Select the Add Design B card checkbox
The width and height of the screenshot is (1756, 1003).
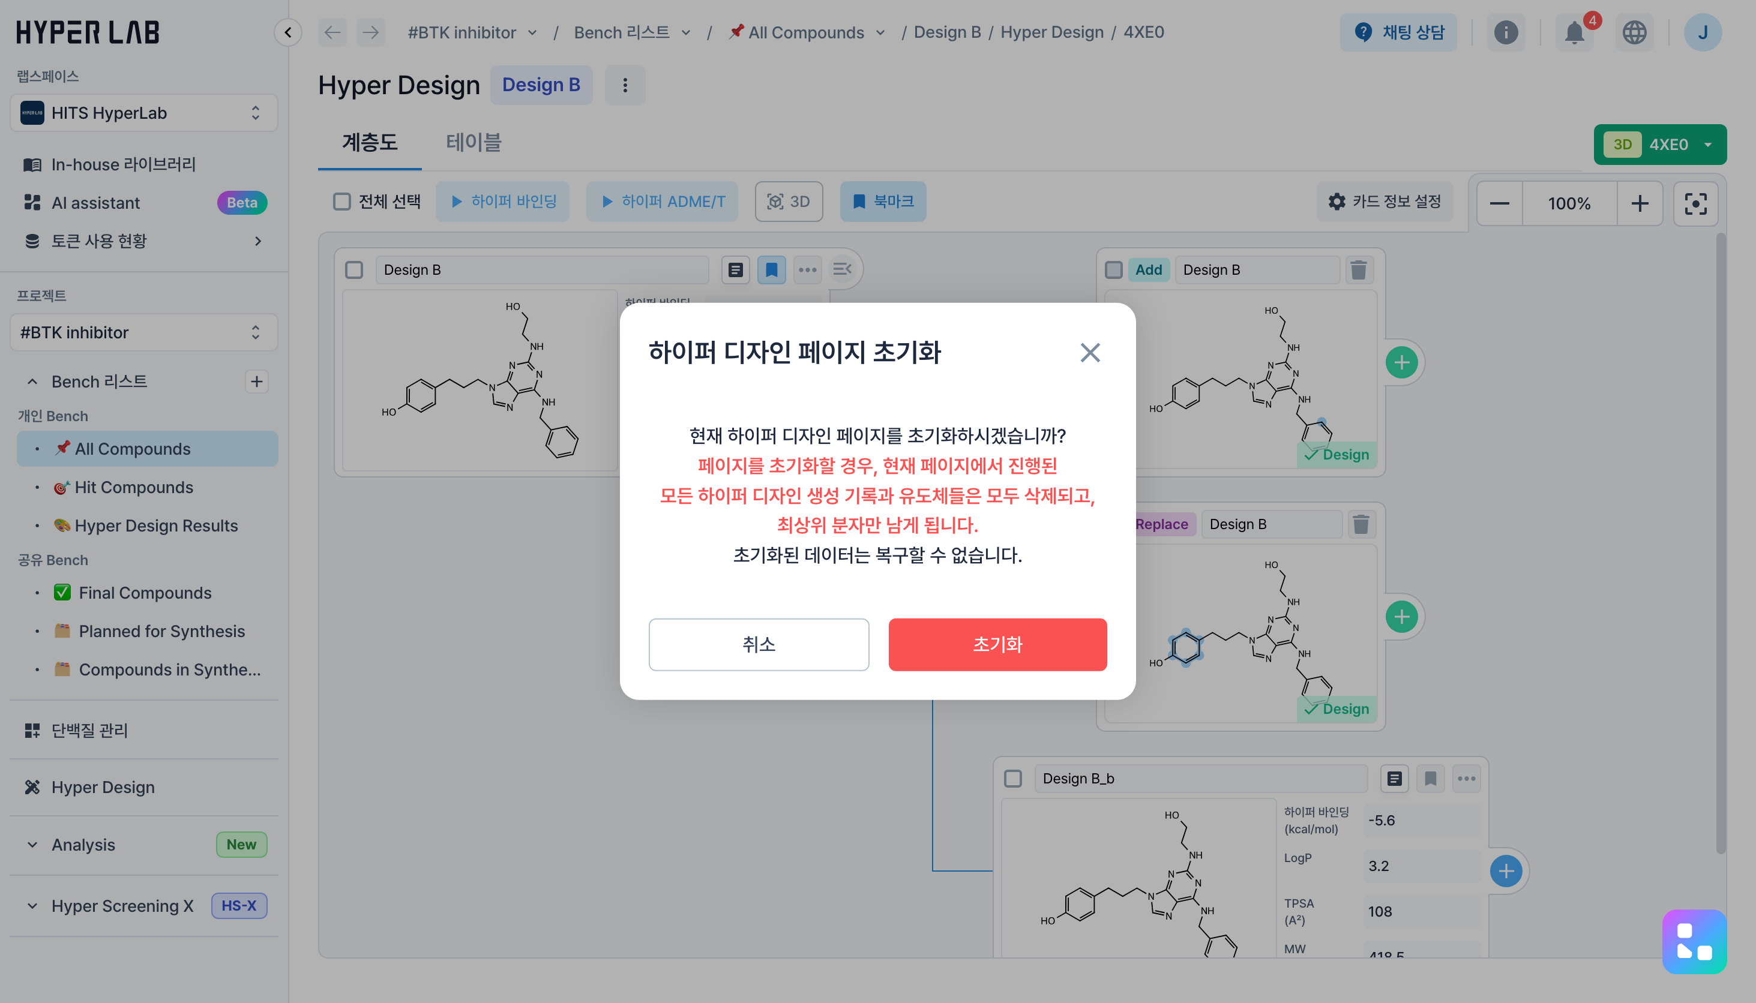(x=1113, y=269)
